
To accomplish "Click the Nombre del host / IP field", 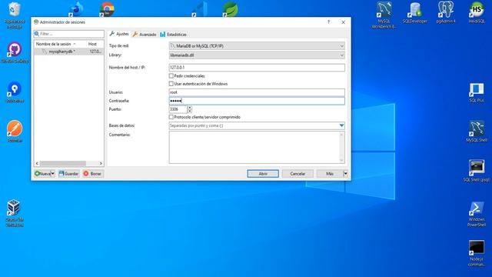I will [x=257, y=68].
